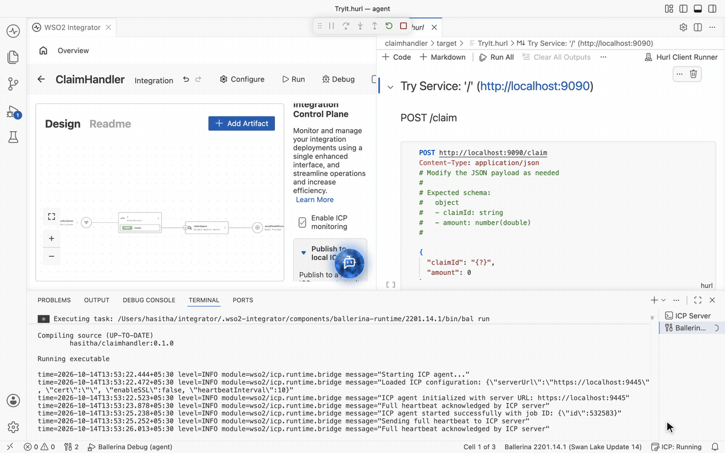725x453 pixels.
Task: Open the Testing flask view
Action: tap(13, 137)
